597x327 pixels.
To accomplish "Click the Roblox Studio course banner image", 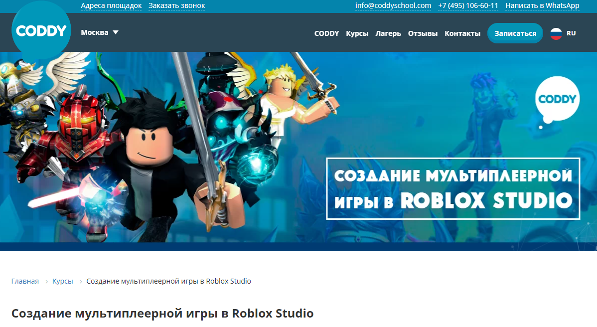I will point(298,152).
